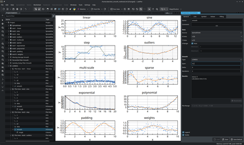Image resolution: width=244 pixels, height=145 pixels.
Task: Click the New project file icon
Action: pyautogui.click(x=4, y=9)
